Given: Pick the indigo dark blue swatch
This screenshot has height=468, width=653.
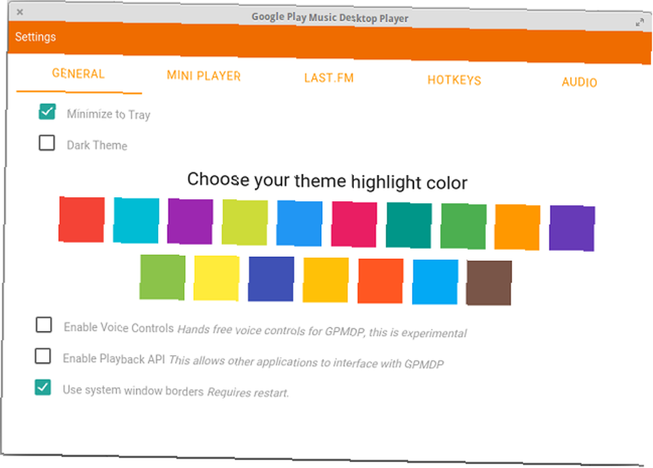Looking at the screenshot, I should 271,279.
